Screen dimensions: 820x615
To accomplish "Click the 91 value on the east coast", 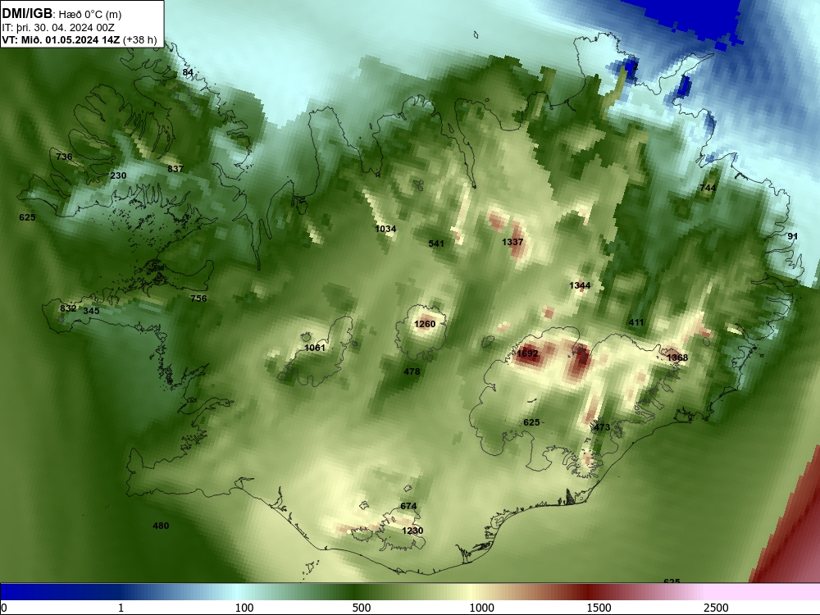I will point(793,236).
